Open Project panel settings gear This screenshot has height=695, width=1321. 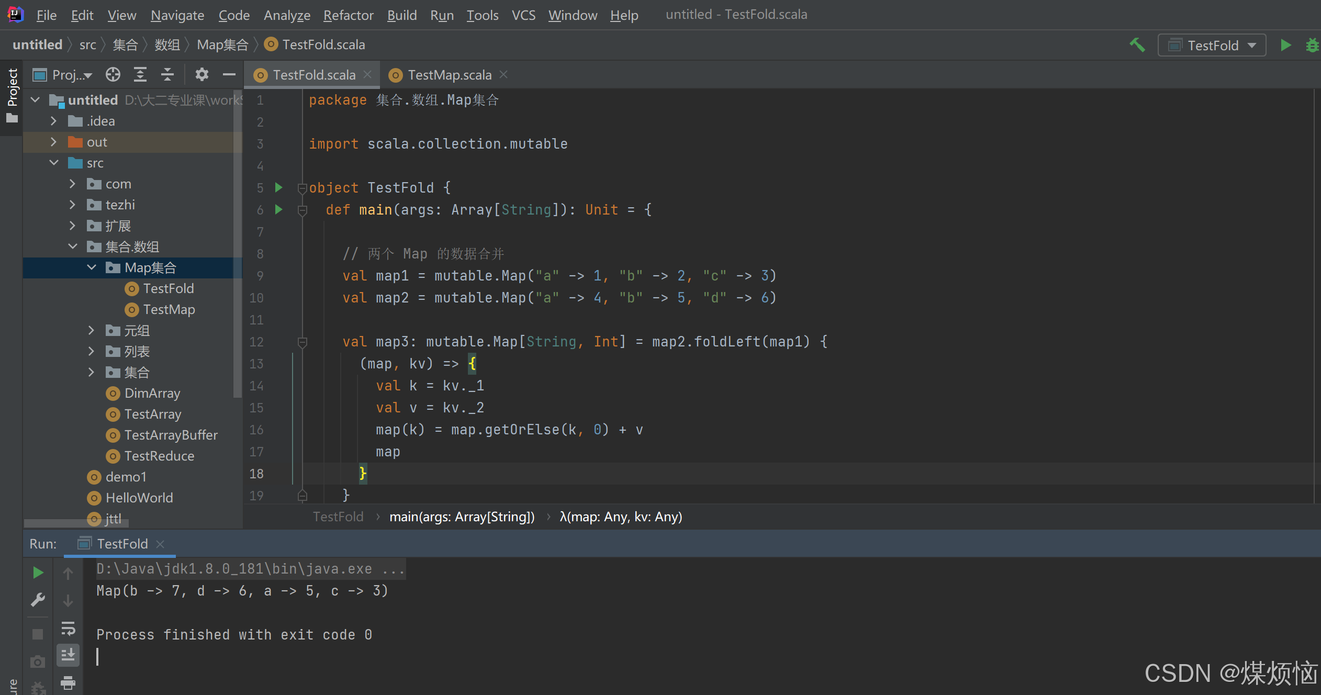pos(201,75)
